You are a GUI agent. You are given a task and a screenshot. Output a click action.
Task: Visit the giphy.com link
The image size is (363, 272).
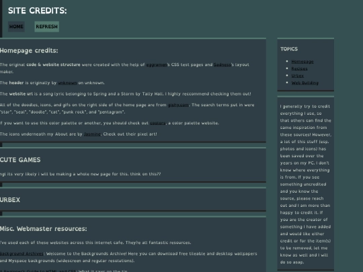178,105
